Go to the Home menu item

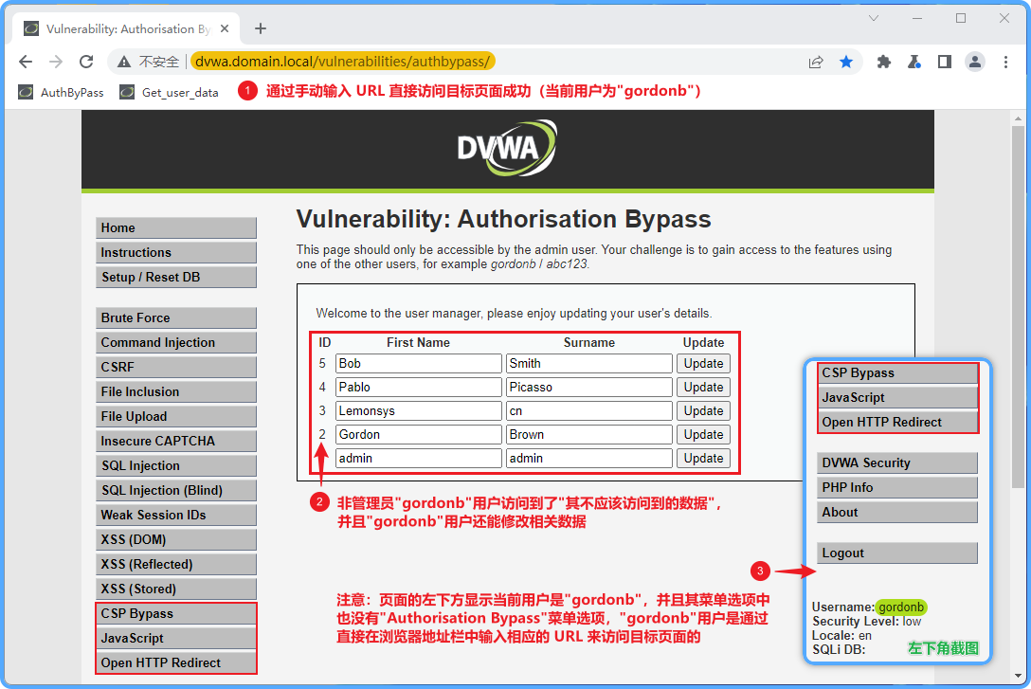175,227
